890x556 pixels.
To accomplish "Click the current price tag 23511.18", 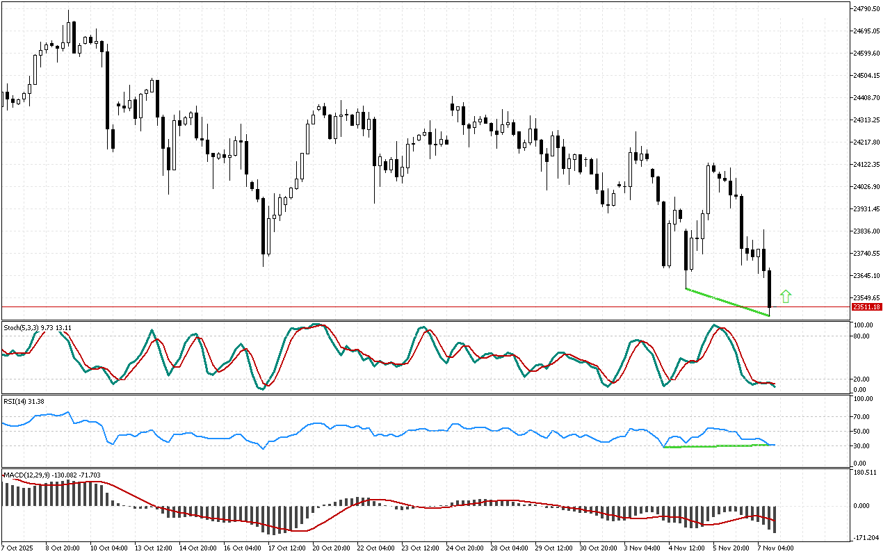I will click(866, 306).
